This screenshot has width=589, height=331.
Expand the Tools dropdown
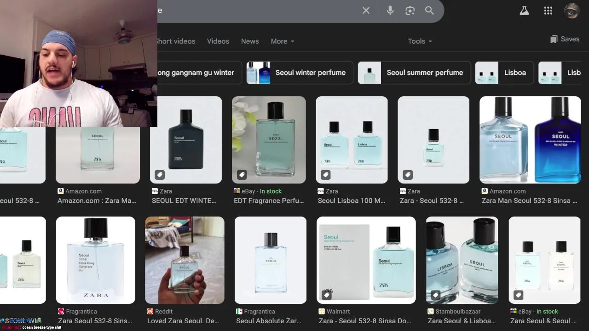click(x=420, y=41)
